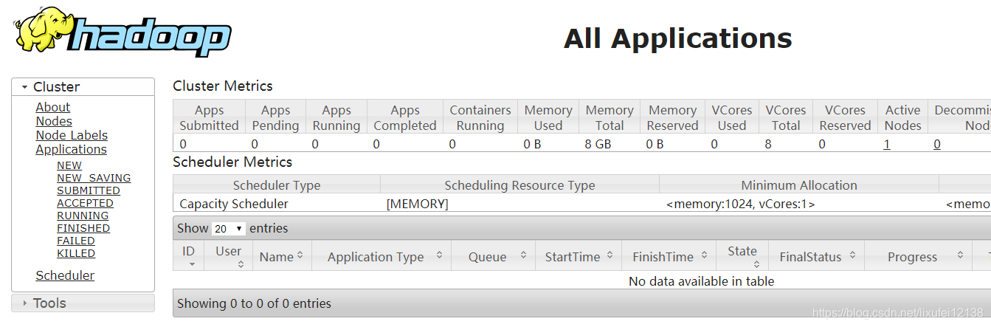Image resolution: width=991 pixels, height=327 pixels.
Task: Click the Memory Used header cell
Action: tap(548, 117)
